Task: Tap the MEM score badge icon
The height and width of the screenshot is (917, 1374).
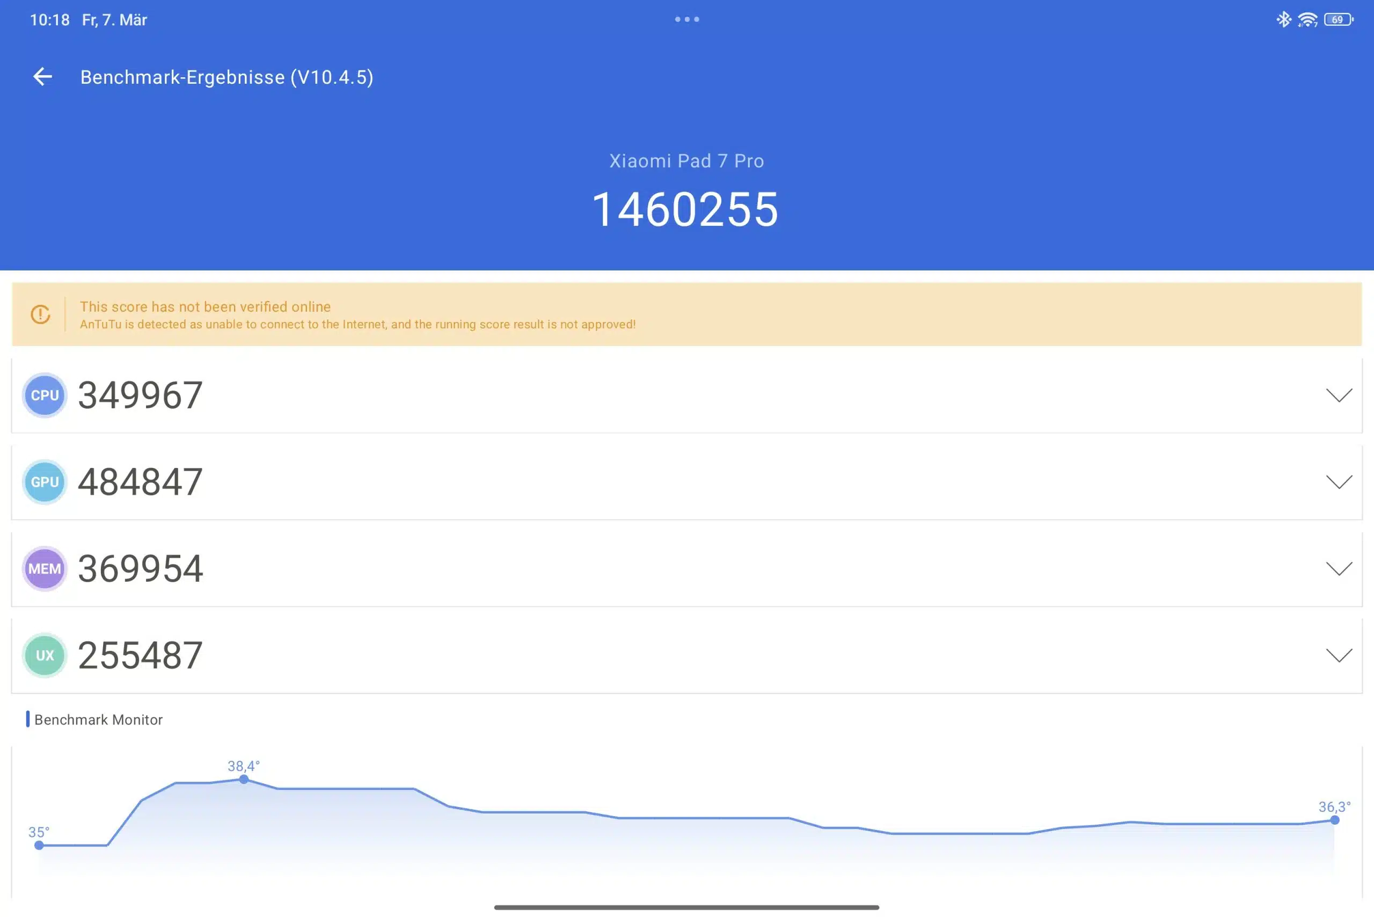Action: [x=45, y=568]
